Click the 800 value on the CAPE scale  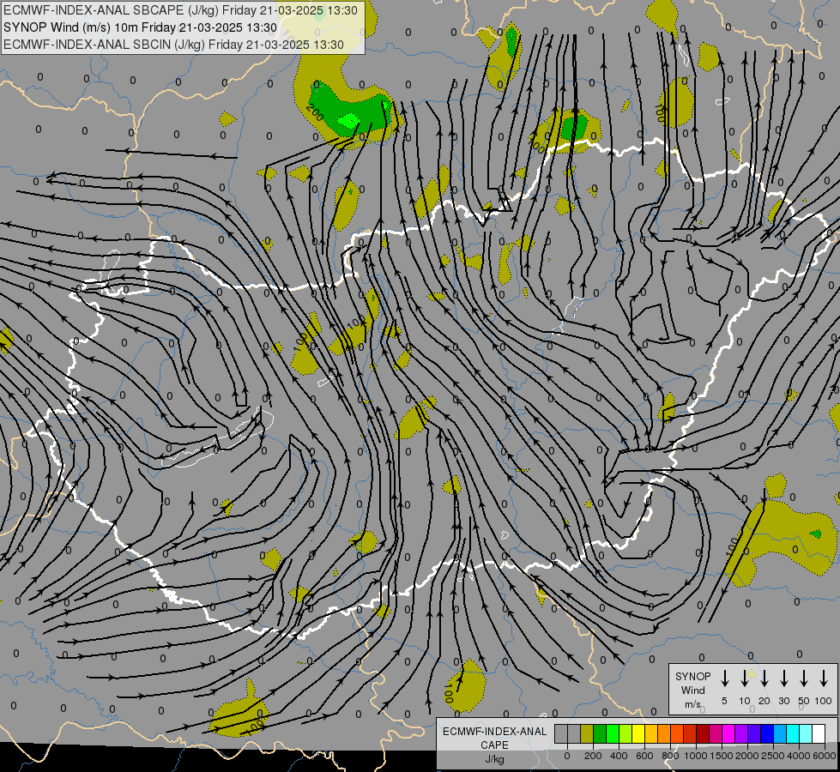pos(670,756)
